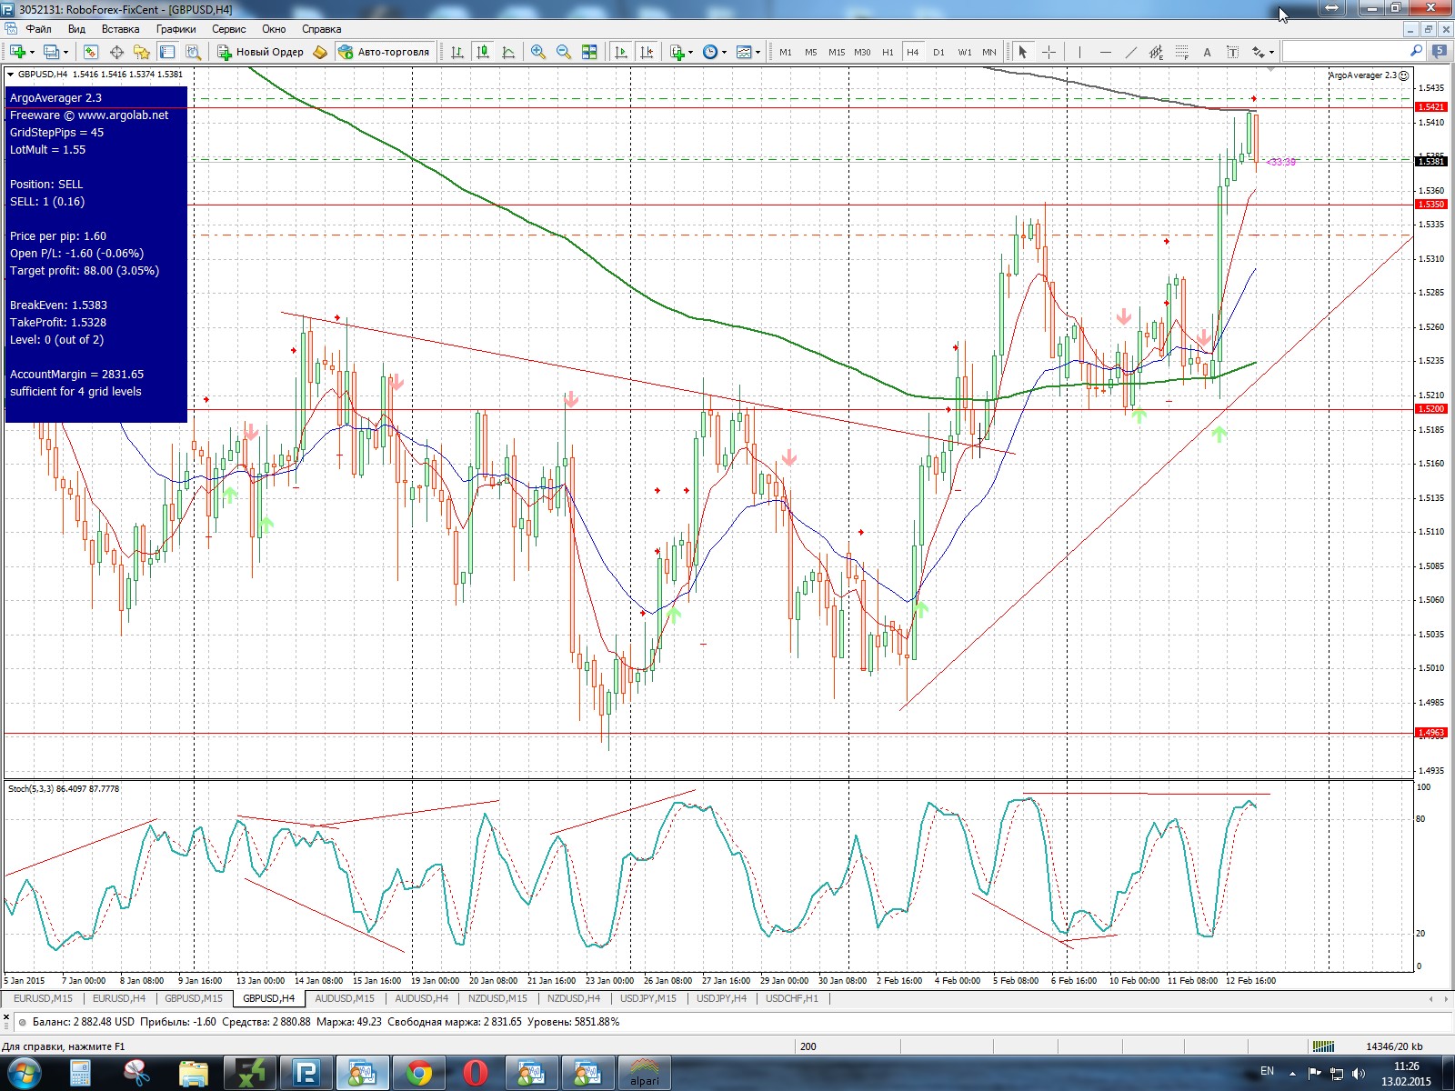Open the Strategy Tester icon
The width and height of the screenshot is (1455, 1091).
pyautogui.click(x=192, y=52)
